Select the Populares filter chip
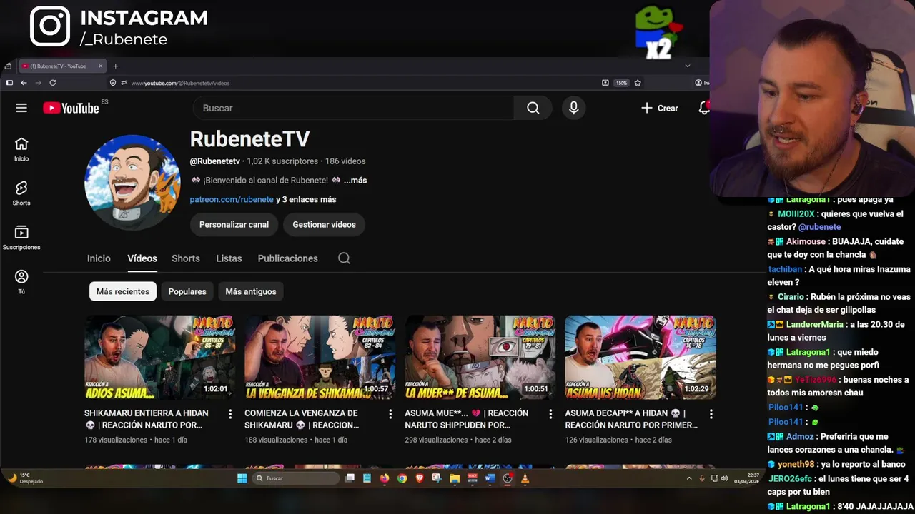Image resolution: width=915 pixels, height=514 pixels. [187, 291]
